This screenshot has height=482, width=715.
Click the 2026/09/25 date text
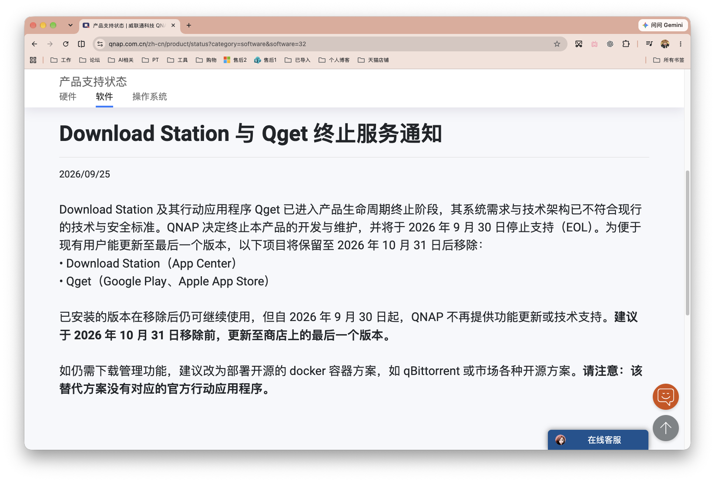(x=84, y=174)
